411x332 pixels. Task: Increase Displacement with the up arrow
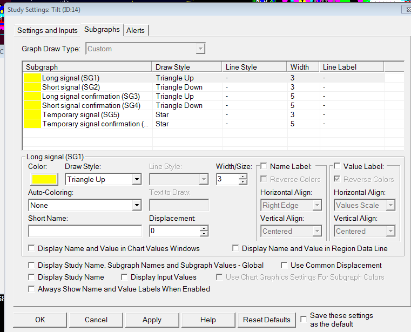204,228
